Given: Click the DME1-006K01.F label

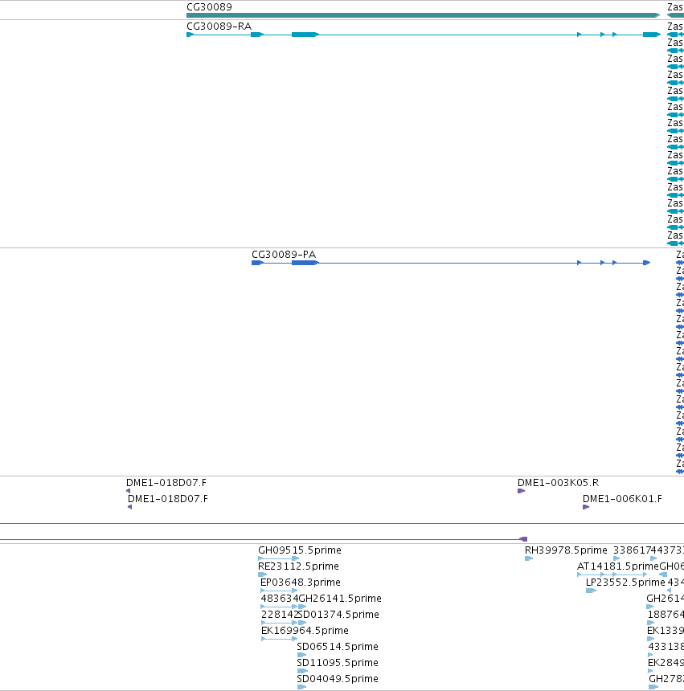Looking at the screenshot, I should (622, 499).
